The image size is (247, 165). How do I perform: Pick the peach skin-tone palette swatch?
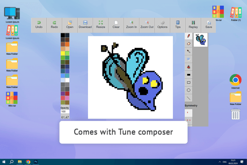[x=67, y=49]
